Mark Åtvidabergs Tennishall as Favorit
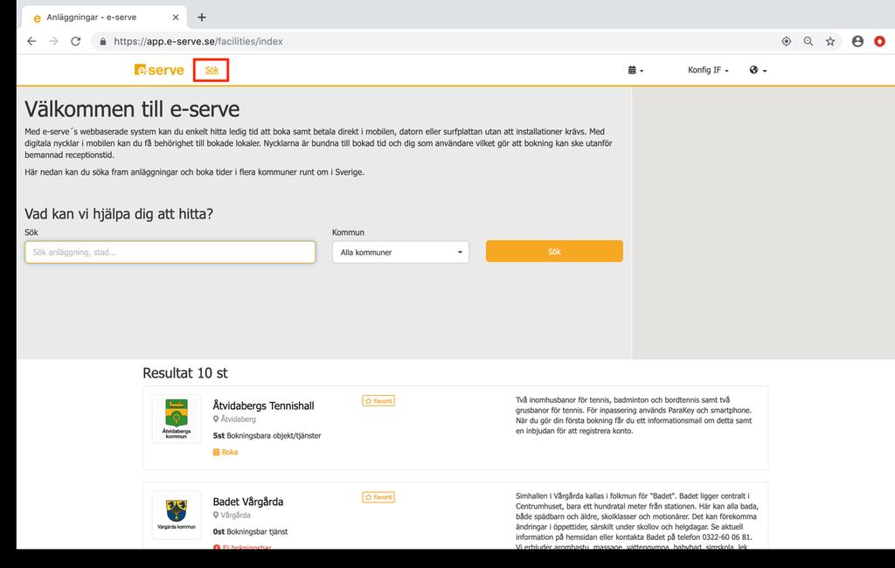The height and width of the screenshot is (568, 895). coord(378,401)
